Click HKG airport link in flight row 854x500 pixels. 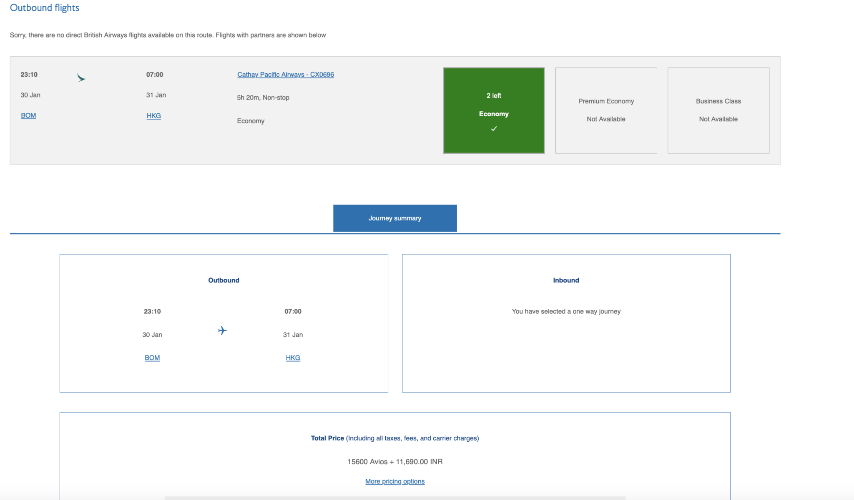point(153,116)
